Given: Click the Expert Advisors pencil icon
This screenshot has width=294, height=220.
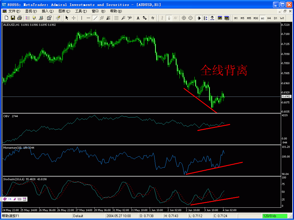Looking at the screenshot, I should pos(58,18).
